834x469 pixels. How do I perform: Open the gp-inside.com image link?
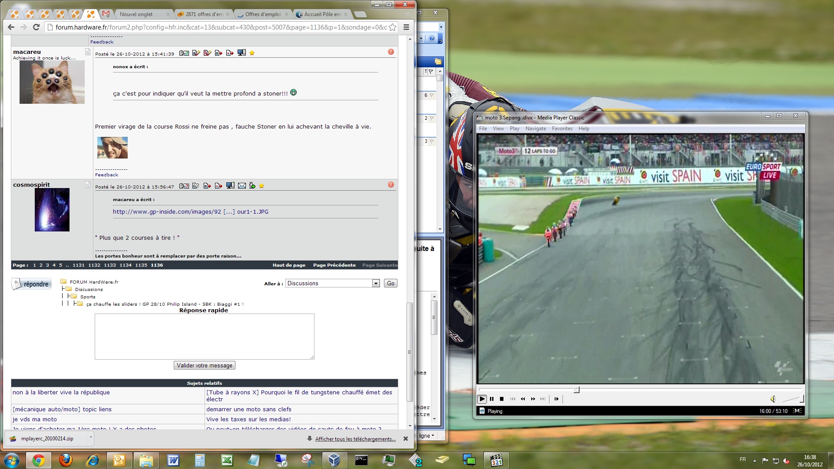coord(191,212)
